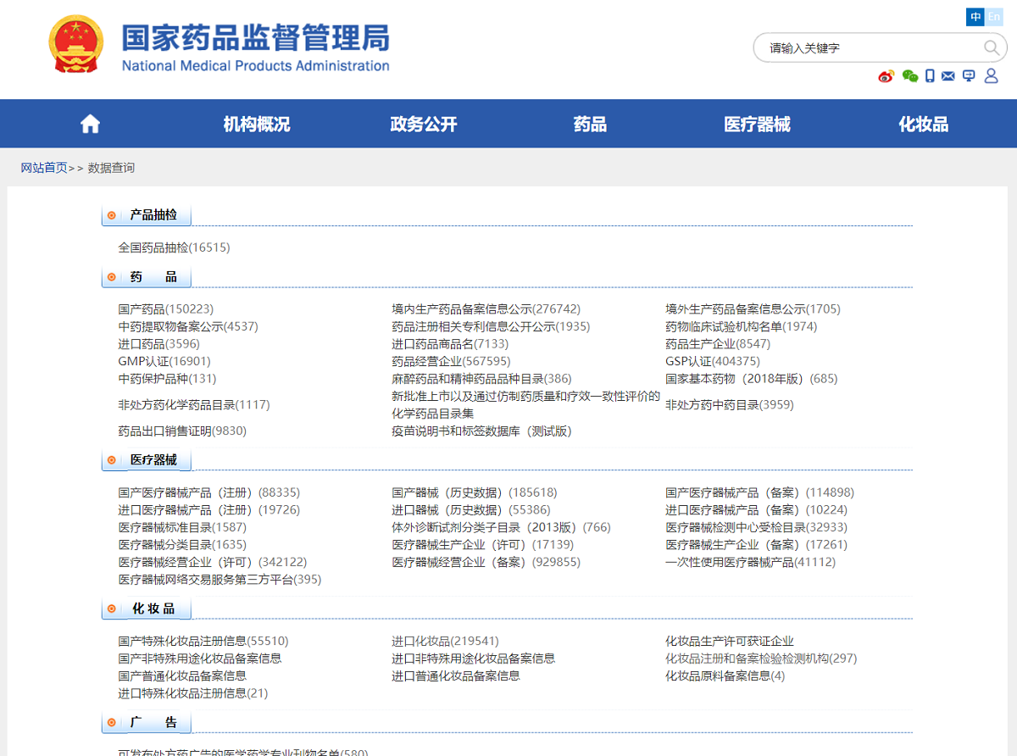1017x756 pixels.
Task: Open the Sina Weibo sharing icon
Action: [886, 75]
